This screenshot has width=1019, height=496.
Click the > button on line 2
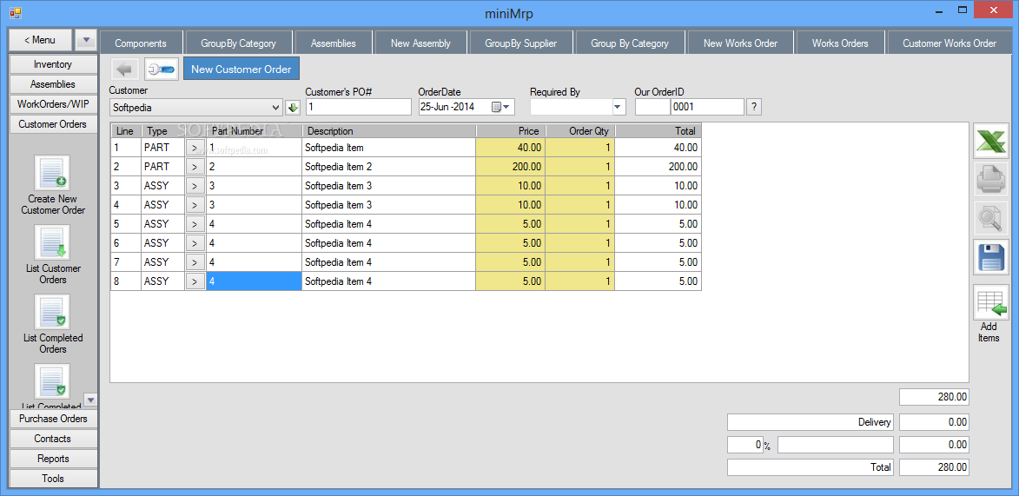pos(195,167)
